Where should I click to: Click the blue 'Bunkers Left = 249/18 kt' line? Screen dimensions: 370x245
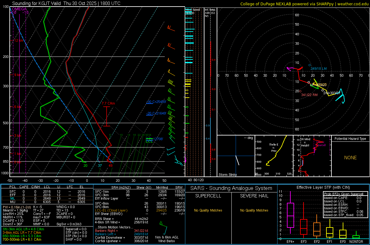click(122, 234)
